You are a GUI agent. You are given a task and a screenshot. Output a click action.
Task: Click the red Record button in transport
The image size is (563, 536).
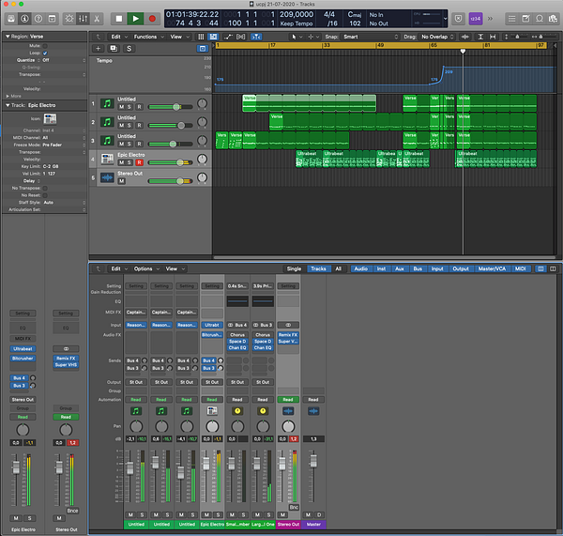(151, 18)
